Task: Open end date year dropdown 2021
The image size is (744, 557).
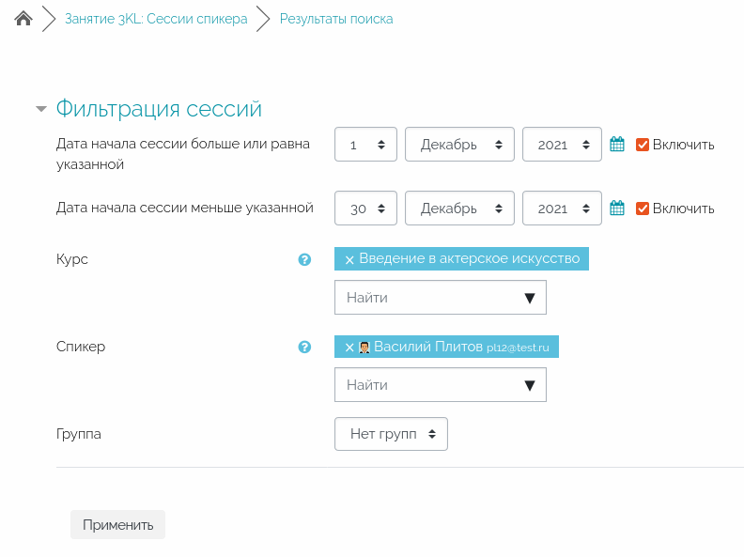Action: pyautogui.click(x=562, y=209)
